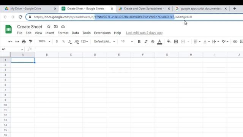The height and width of the screenshot is (137, 243).
Task: Decrease decimal places
Action: coord(70,41)
